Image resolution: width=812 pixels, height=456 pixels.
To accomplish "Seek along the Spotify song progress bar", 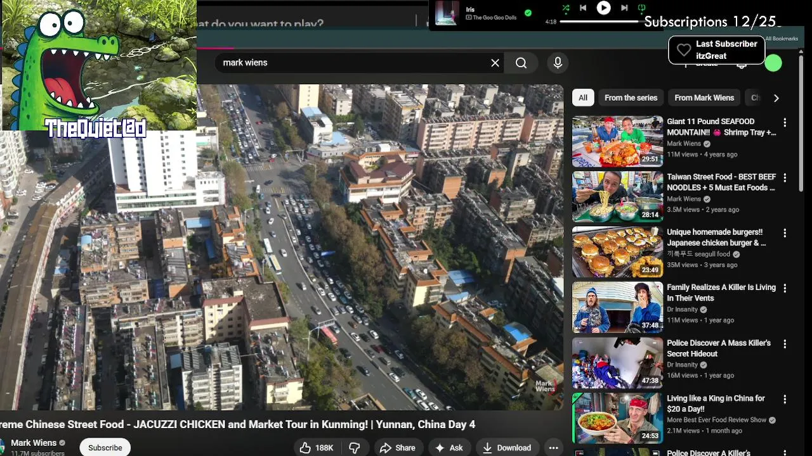I will (599, 22).
